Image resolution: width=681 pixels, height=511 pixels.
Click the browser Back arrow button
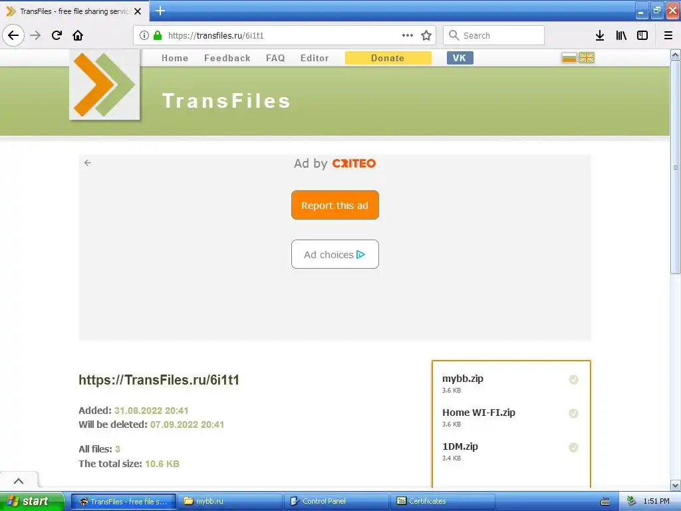[x=13, y=35]
